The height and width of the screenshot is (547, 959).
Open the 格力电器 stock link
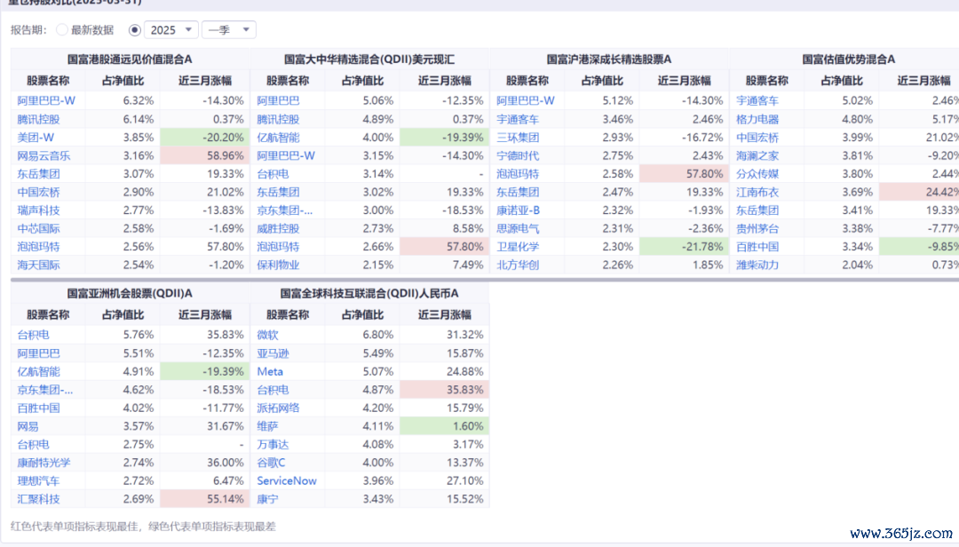coord(757,119)
